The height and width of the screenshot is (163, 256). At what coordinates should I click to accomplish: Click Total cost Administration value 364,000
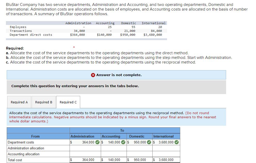[88, 160]
